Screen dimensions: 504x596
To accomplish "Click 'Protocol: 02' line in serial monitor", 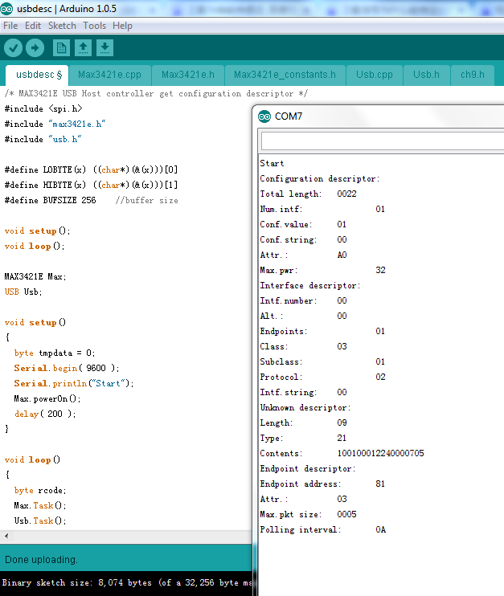I will [x=322, y=377].
